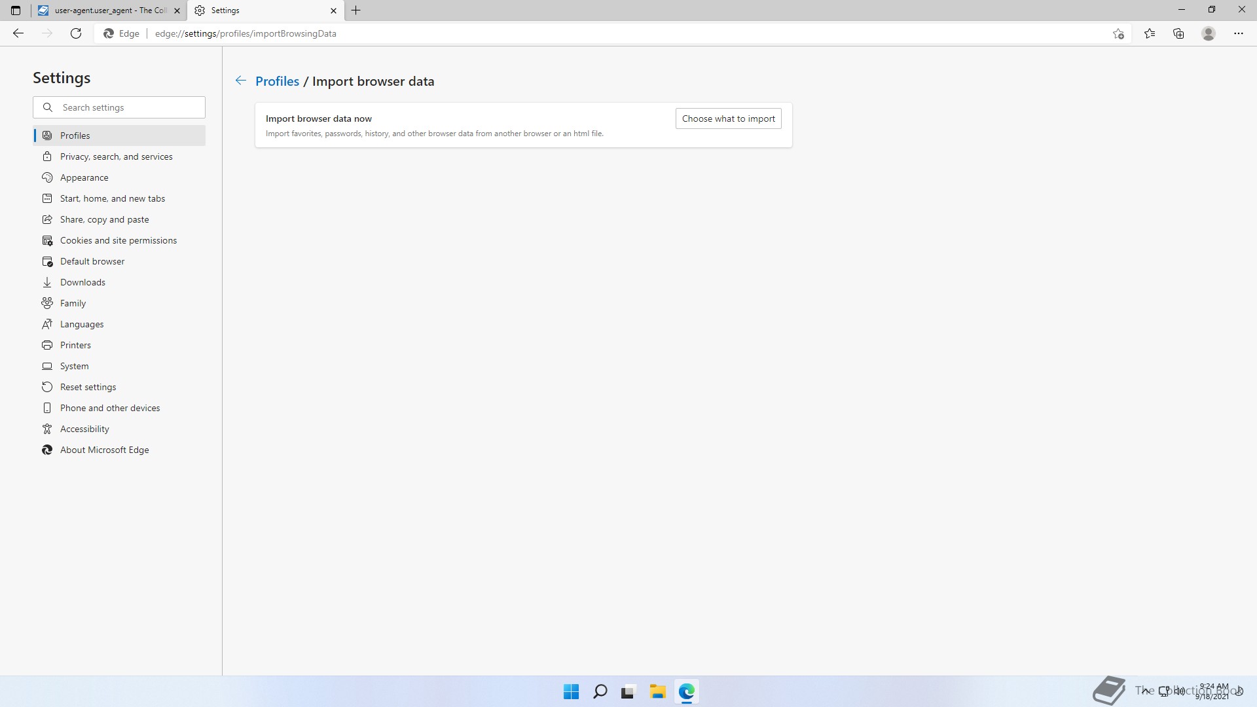The height and width of the screenshot is (707, 1257).
Task: Open File Explorer from the taskbar
Action: [657, 691]
